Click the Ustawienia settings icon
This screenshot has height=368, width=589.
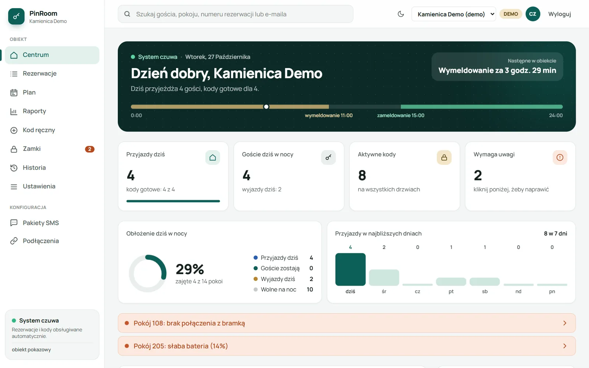coord(14,187)
